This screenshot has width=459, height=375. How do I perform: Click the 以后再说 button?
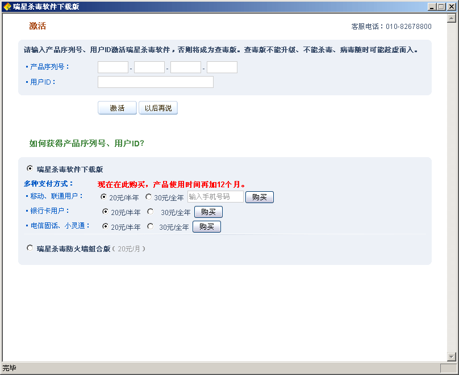[158, 108]
